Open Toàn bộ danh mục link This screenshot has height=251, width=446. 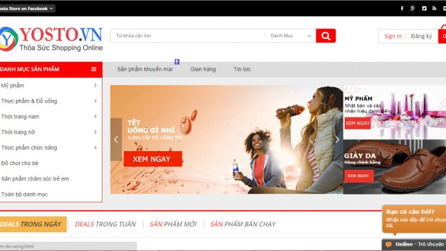pyautogui.click(x=25, y=194)
